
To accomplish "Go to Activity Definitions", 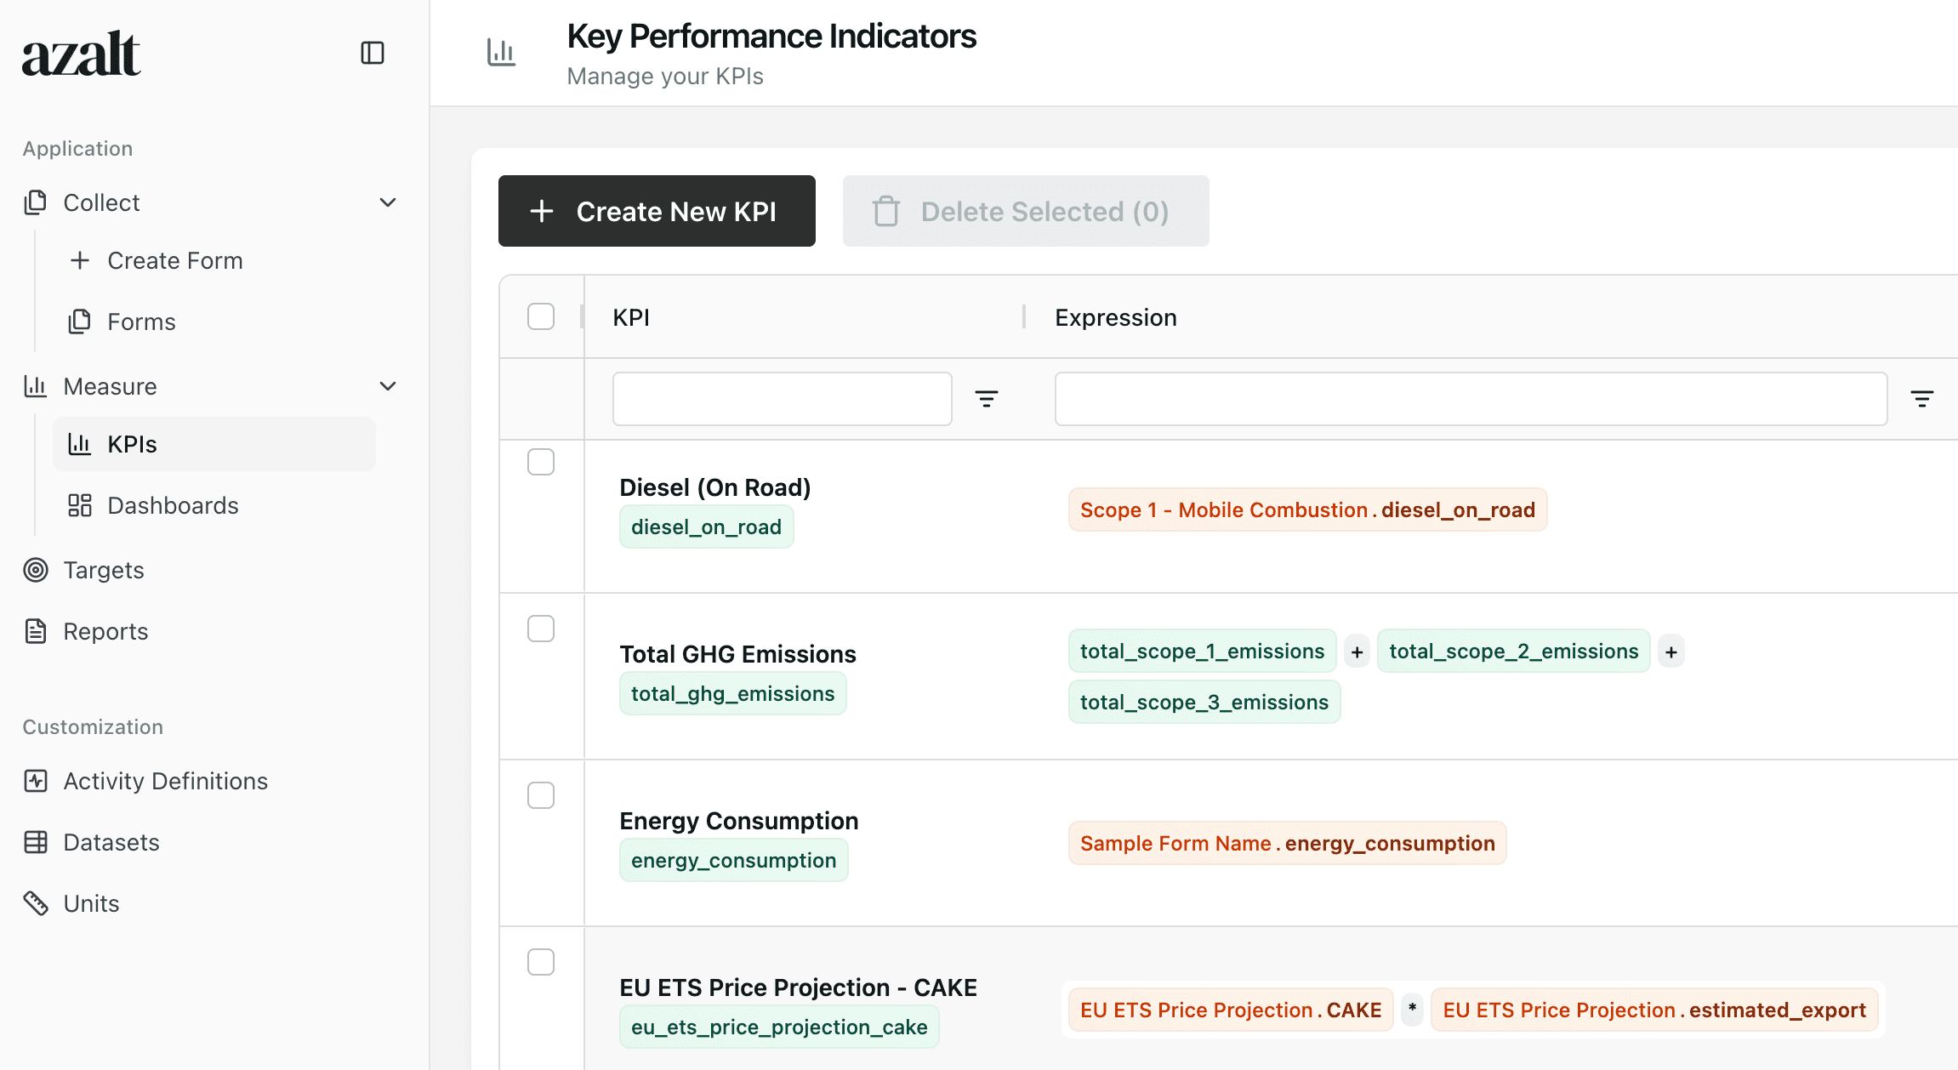I will click(x=165, y=781).
